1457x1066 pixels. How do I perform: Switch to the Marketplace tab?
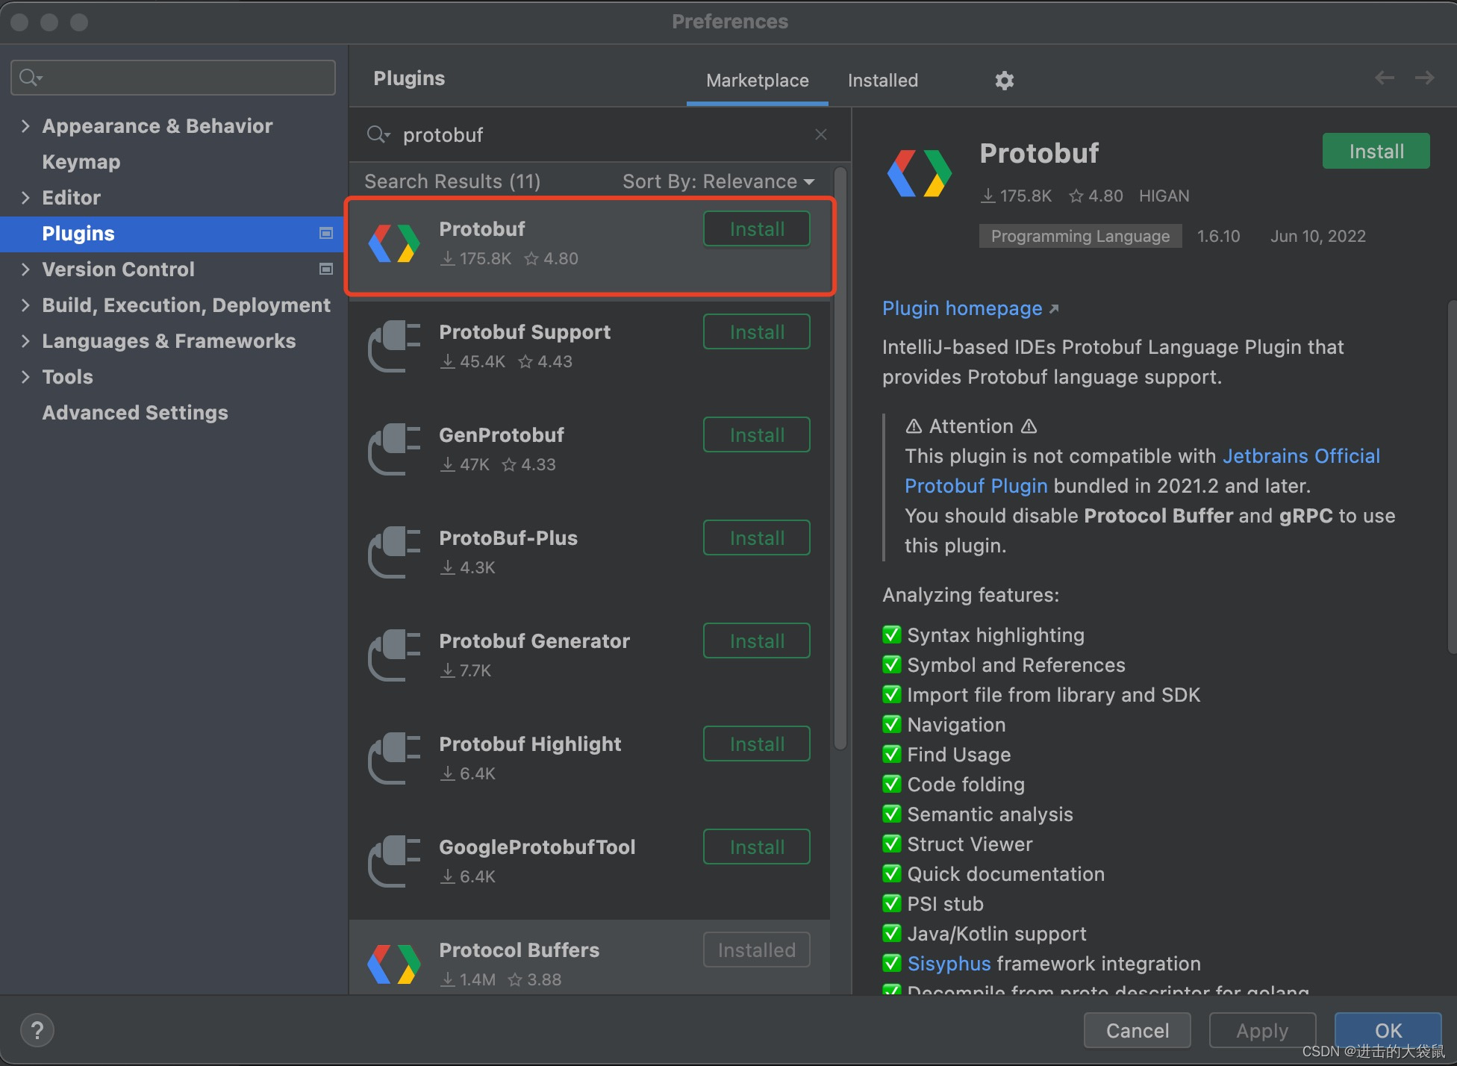pyautogui.click(x=755, y=79)
